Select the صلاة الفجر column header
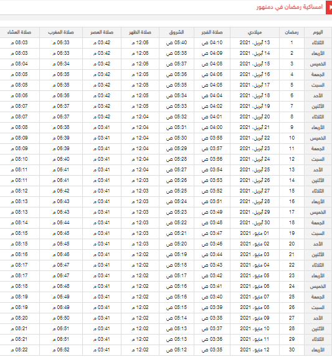Screen dimensions: 332x357 coord(212,32)
